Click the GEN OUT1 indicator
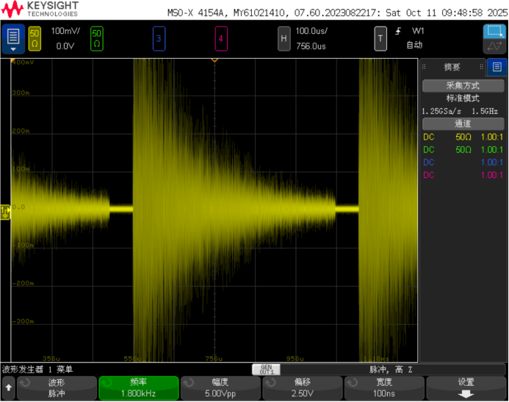Viewport: 509px width, 402px height. click(266, 370)
